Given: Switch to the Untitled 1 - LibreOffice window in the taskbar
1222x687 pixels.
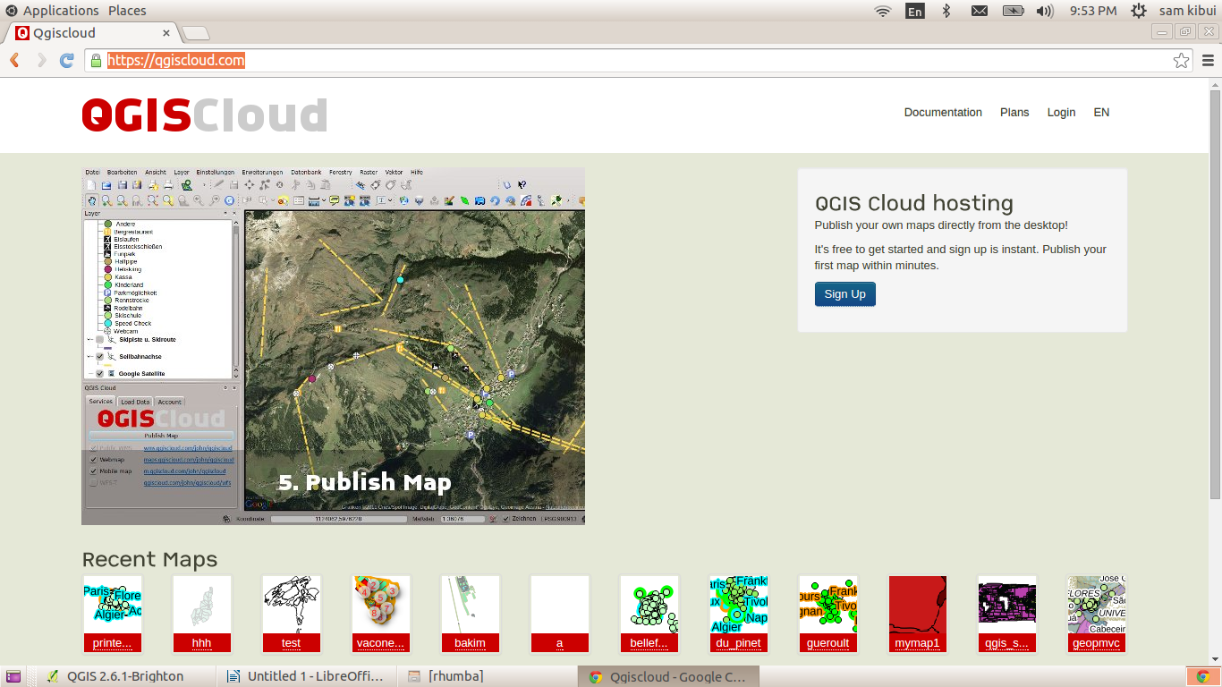Looking at the screenshot, I should click(304, 677).
